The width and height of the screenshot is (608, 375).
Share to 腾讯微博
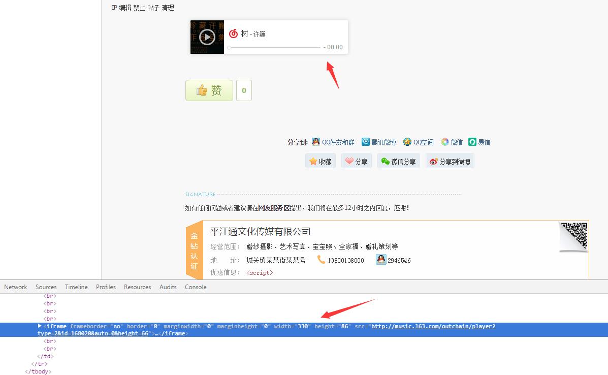click(x=384, y=142)
